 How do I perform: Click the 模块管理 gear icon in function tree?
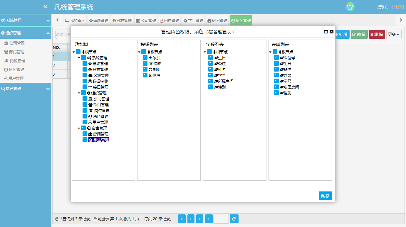pyautogui.click(x=90, y=64)
